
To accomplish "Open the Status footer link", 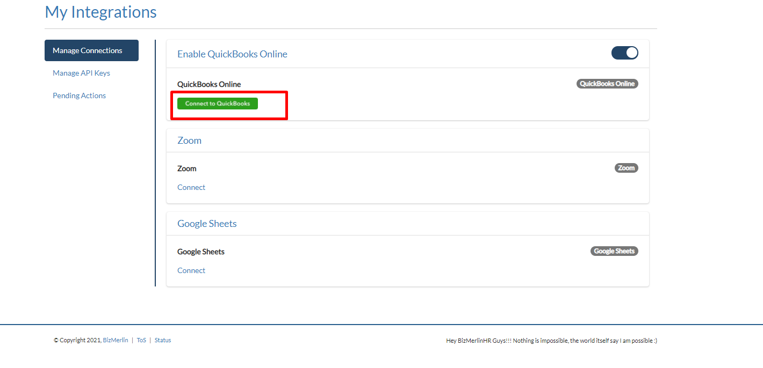I will pyautogui.click(x=163, y=340).
